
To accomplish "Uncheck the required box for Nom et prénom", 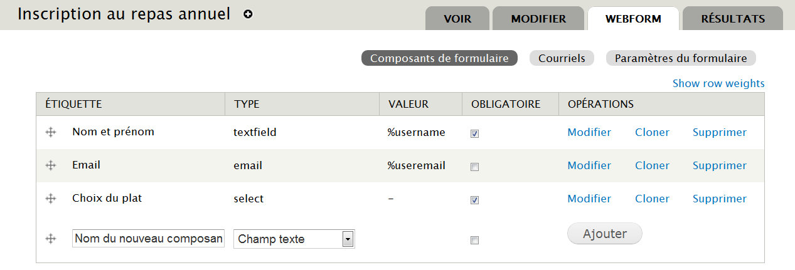I will (475, 133).
